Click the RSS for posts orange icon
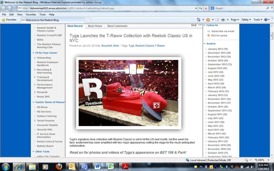 [208, 35]
